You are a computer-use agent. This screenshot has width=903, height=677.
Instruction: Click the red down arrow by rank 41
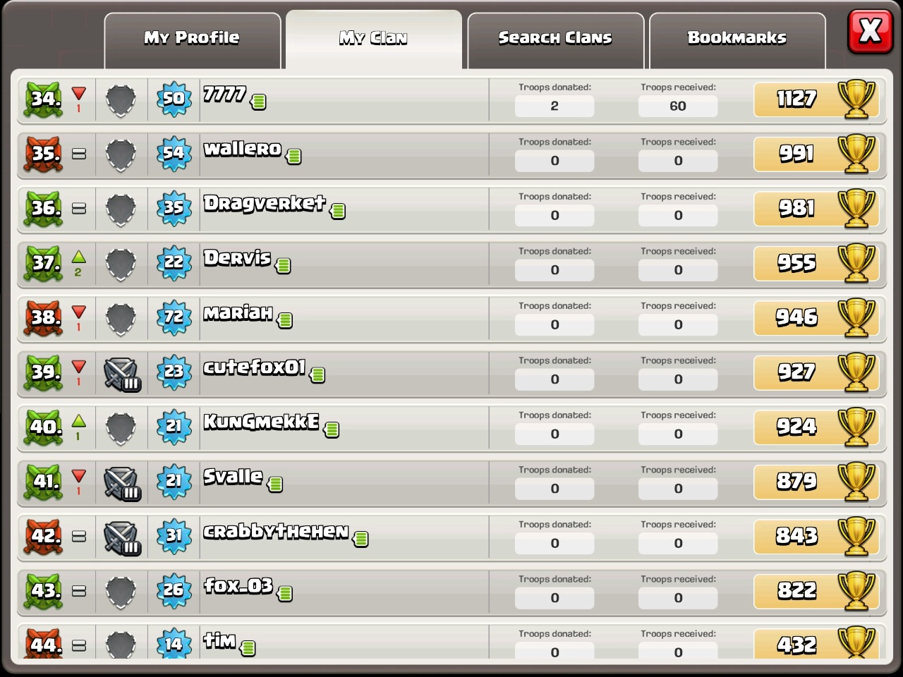point(78,475)
